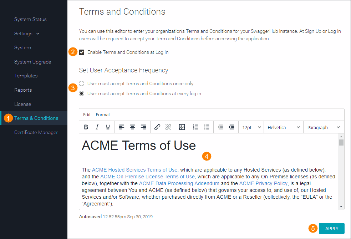This screenshot has height=239, width=351.
Task: Open the Edit menu in the editor
Action: (x=87, y=115)
